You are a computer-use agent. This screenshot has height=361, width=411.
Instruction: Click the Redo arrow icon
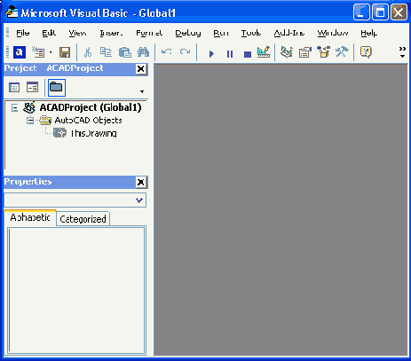click(186, 52)
